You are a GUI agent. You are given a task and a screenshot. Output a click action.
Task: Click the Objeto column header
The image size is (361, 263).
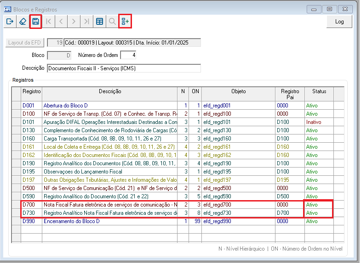click(x=239, y=94)
